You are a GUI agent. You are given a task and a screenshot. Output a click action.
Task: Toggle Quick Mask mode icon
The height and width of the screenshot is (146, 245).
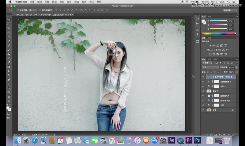[x=9, y=113]
